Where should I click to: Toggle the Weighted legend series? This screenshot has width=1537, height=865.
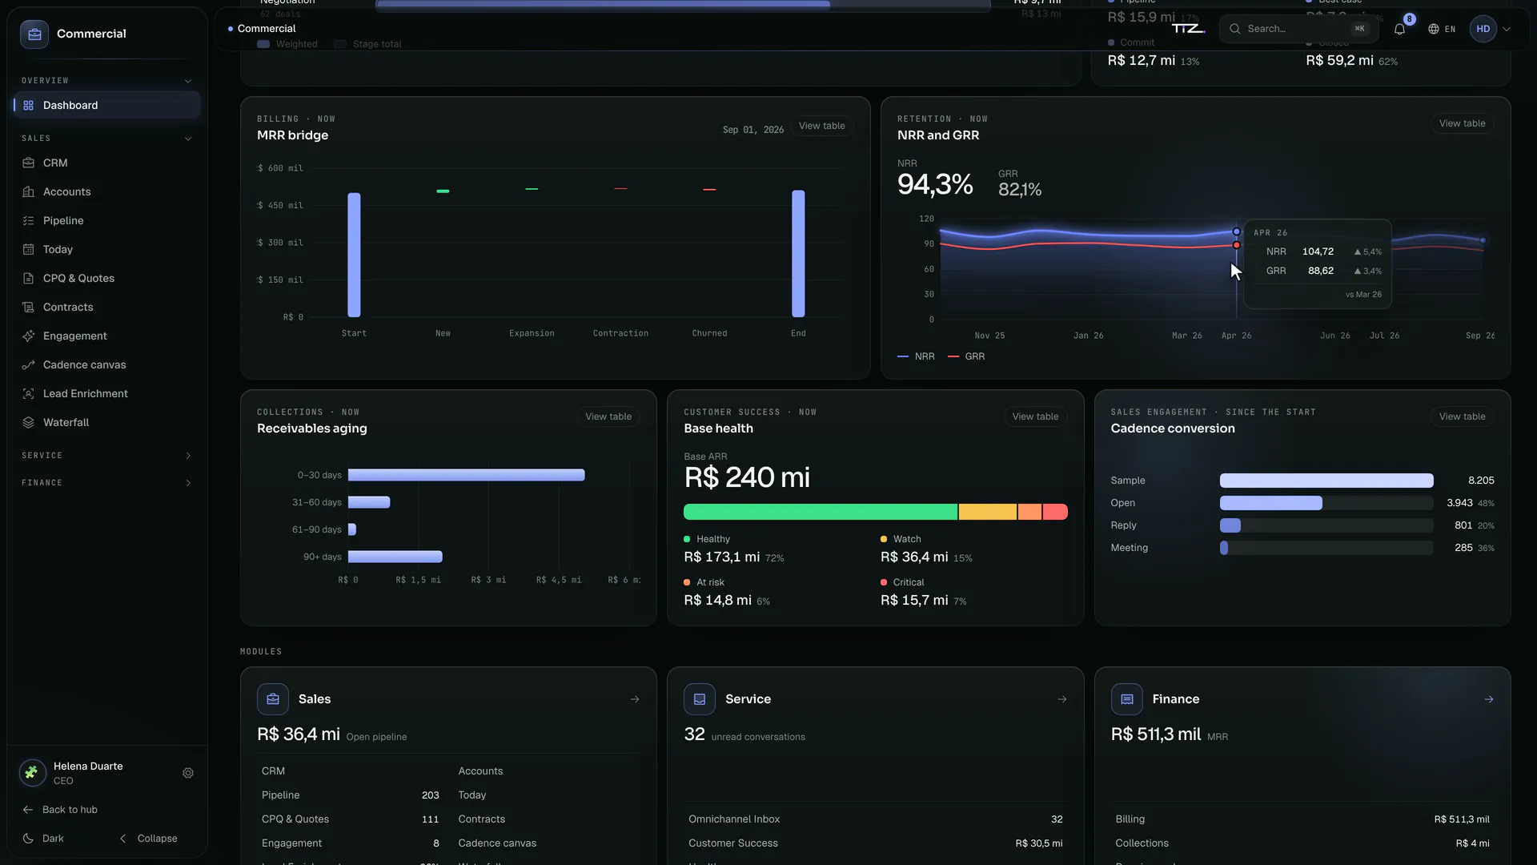[x=287, y=44]
